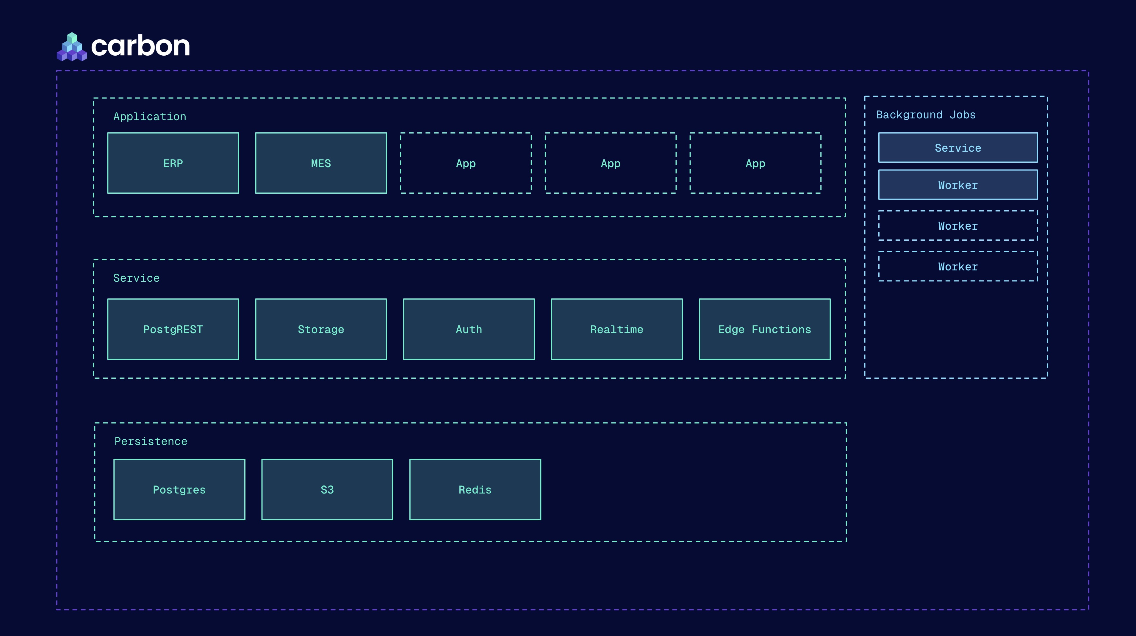The image size is (1136, 636).
Task: Select the Postgres persistence node
Action: 179,489
